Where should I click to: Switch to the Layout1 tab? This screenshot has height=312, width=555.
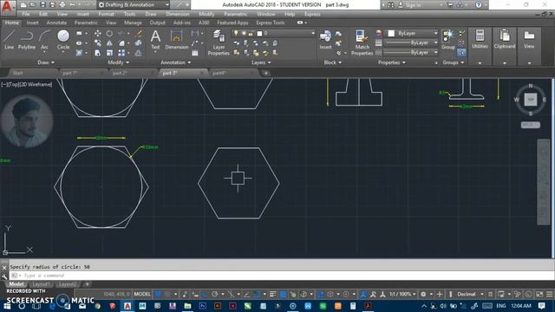[41, 284]
